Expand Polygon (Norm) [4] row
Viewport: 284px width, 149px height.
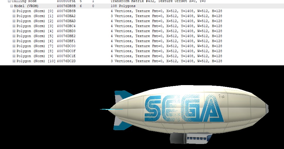click(14, 31)
